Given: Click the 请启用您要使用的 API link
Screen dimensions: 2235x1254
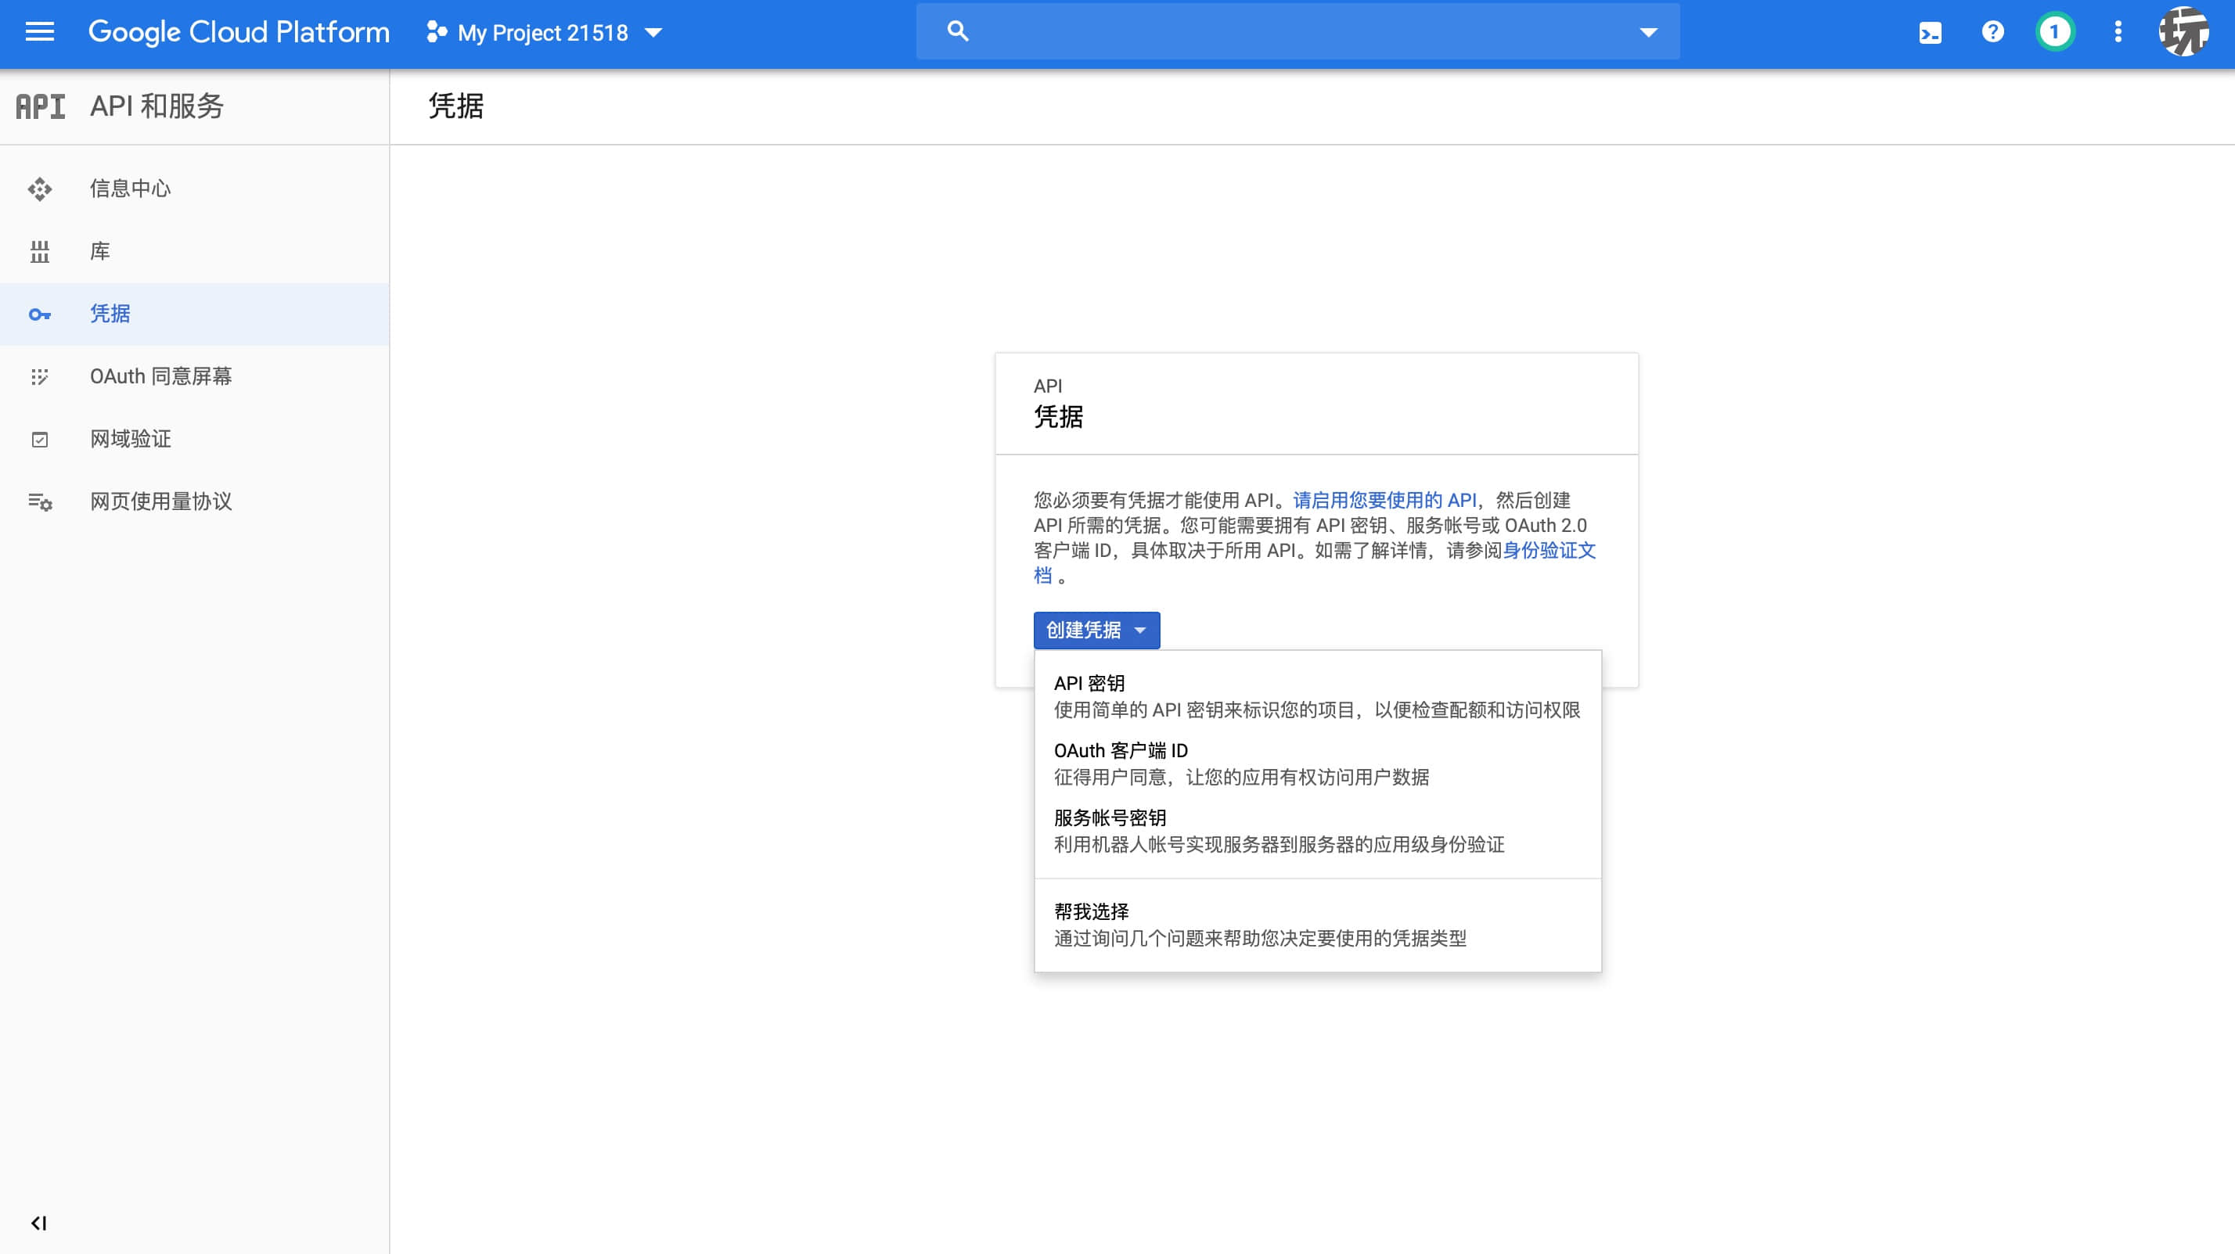Looking at the screenshot, I should point(1384,500).
